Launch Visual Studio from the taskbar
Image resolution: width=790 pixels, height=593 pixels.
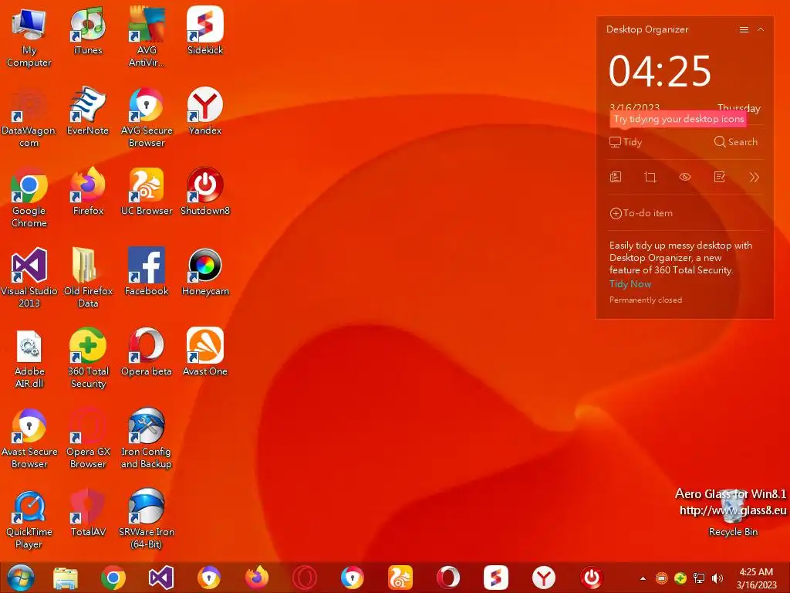coord(161,578)
